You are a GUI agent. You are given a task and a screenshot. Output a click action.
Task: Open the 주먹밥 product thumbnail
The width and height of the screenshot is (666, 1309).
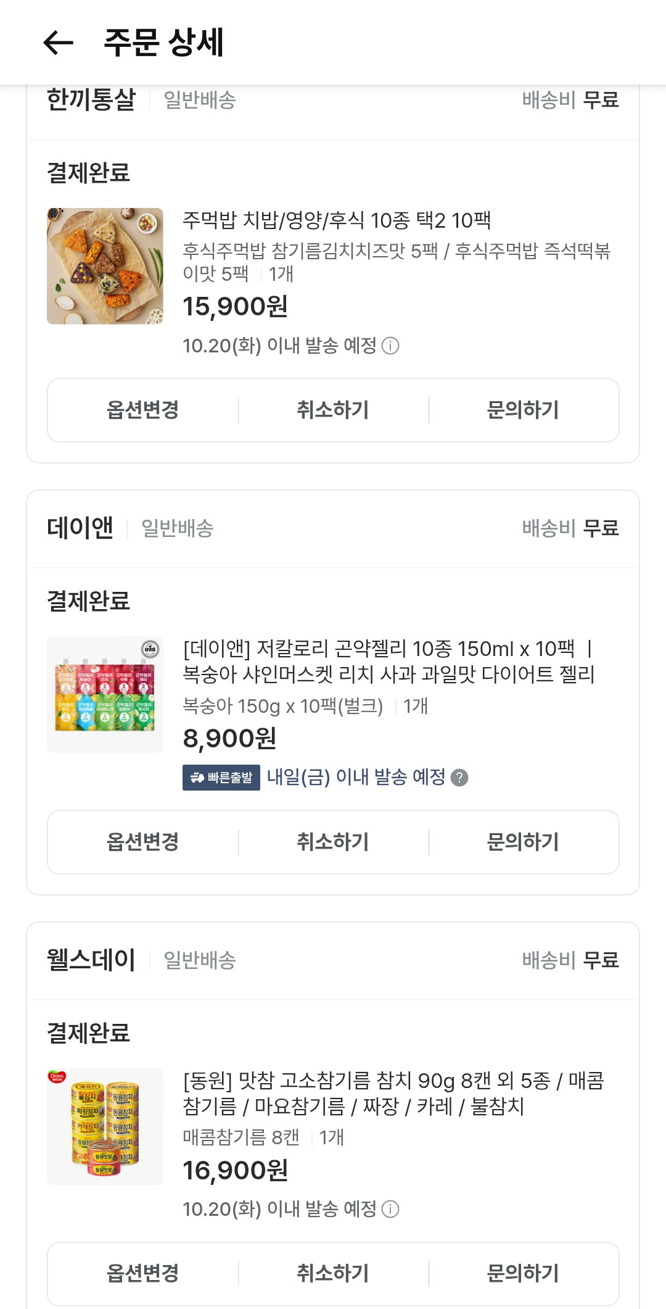point(105,266)
